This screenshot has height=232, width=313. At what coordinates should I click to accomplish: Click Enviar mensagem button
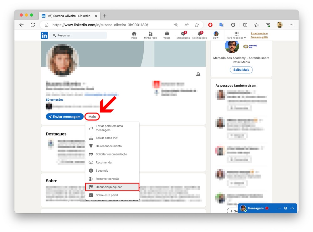click(65, 117)
